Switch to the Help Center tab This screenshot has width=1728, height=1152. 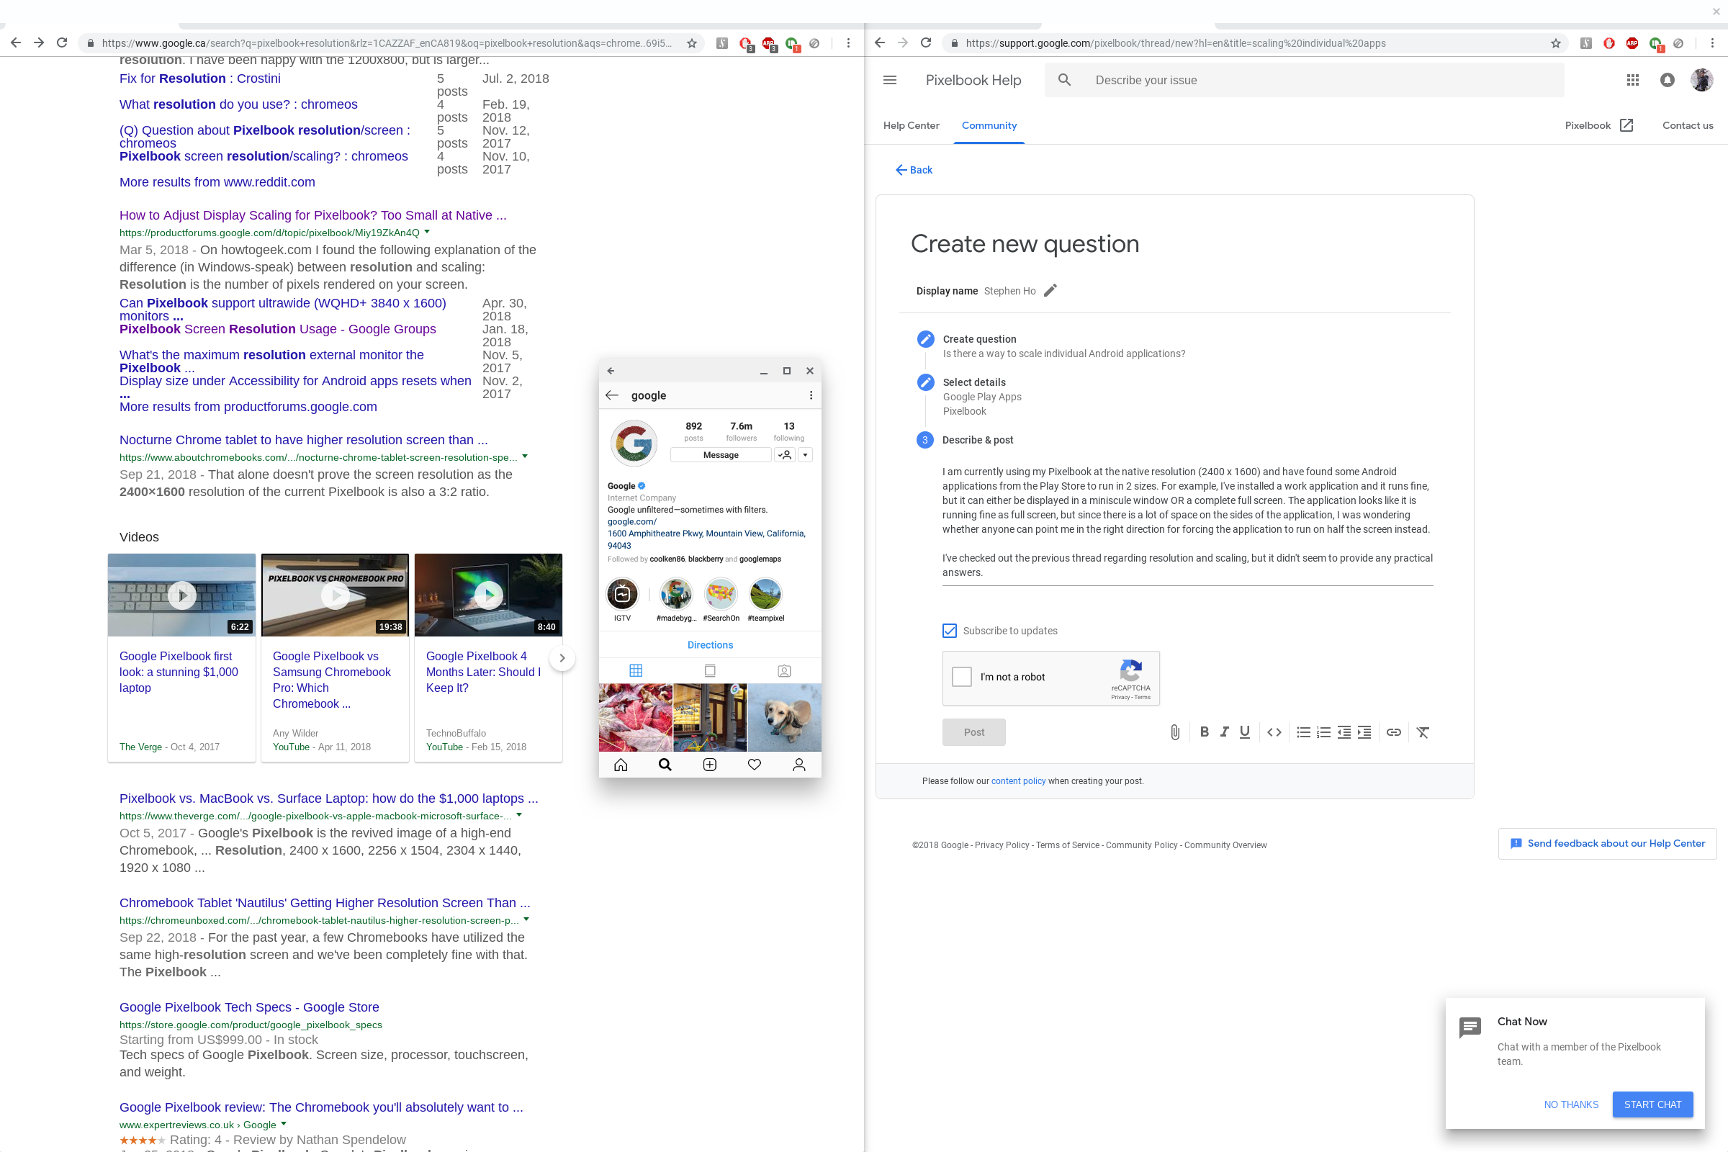[911, 125]
